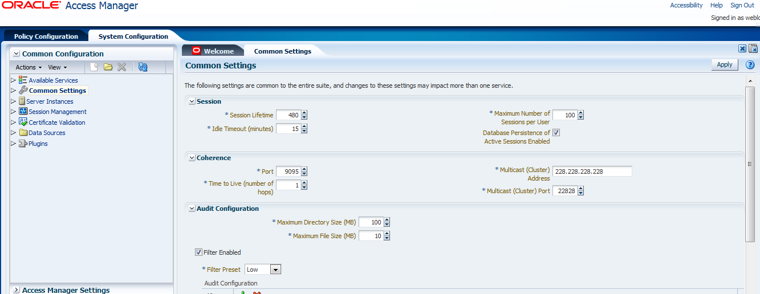Viewport: 760px width, 294px height.
Task: Click the close multiple tabs icon
Action: 753,49
